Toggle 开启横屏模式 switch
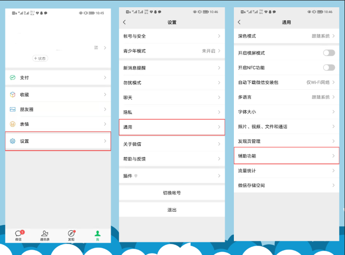The height and width of the screenshot is (255, 345). (x=329, y=53)
